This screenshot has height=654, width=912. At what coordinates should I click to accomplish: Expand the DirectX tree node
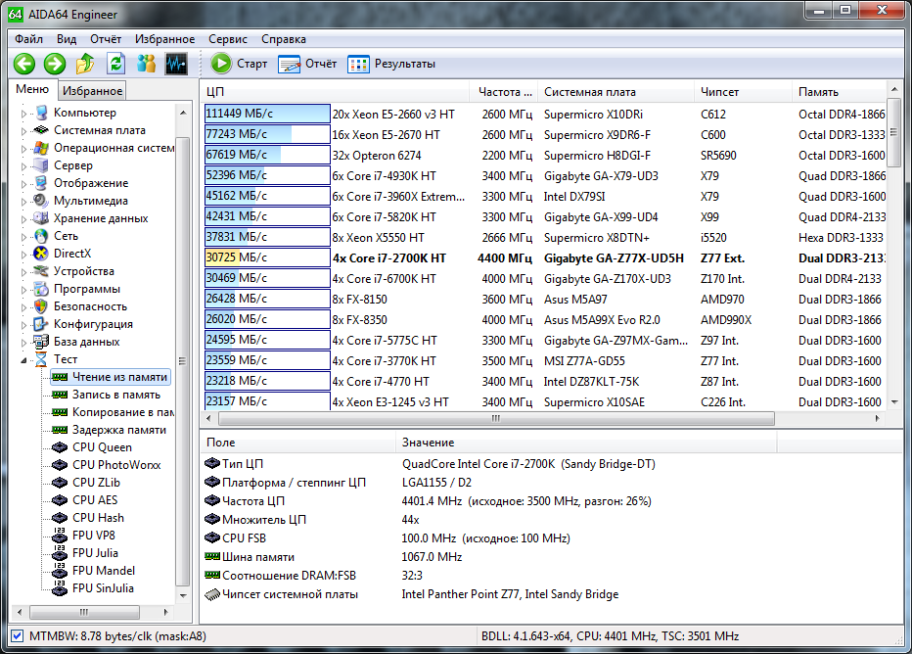23,255
